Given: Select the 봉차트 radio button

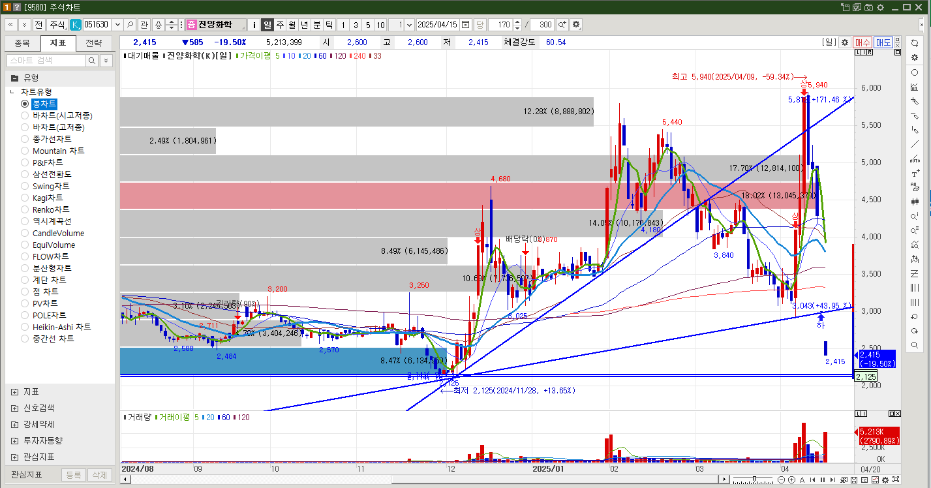Looking at the screenshot, I should 25,104.
